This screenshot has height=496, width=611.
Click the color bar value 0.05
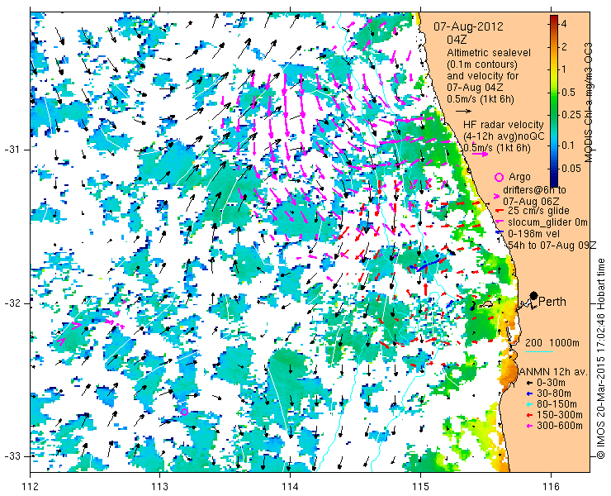tap(571, 168)
